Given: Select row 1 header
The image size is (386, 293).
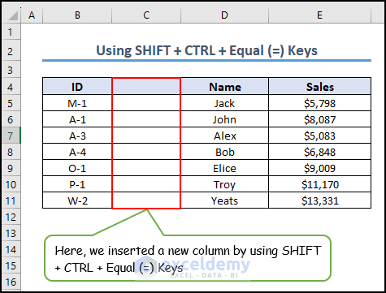Looking at the screenshot, I should point(11,32).
